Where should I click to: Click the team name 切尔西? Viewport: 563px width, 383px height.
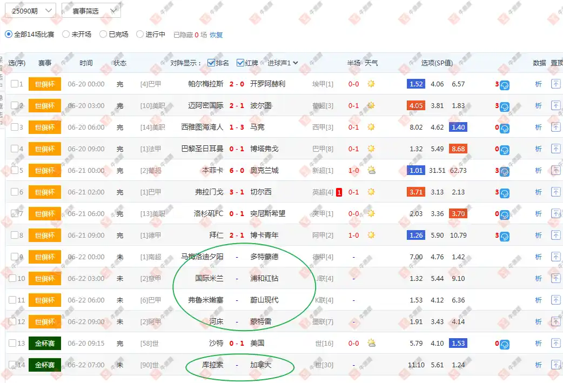(x=260, y=192)
